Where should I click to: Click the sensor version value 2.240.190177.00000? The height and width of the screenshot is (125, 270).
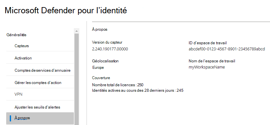click(x=110, y=49)
